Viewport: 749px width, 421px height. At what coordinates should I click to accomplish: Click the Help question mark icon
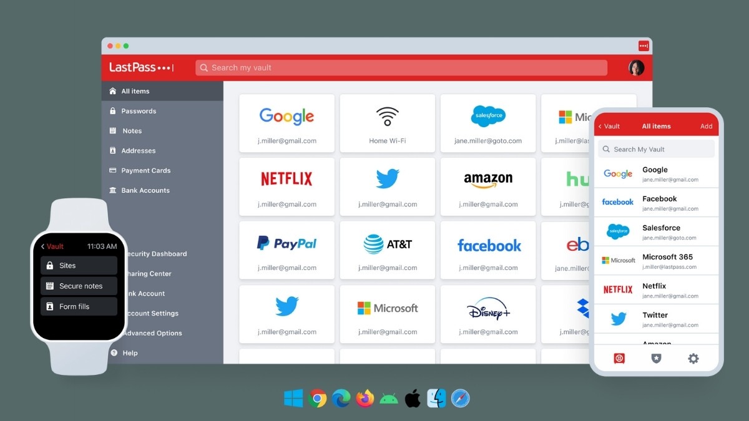click(114, 353)
